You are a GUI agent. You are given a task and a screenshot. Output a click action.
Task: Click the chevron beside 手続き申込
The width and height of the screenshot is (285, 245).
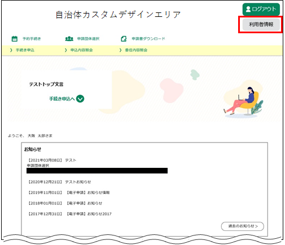[11, 50]
